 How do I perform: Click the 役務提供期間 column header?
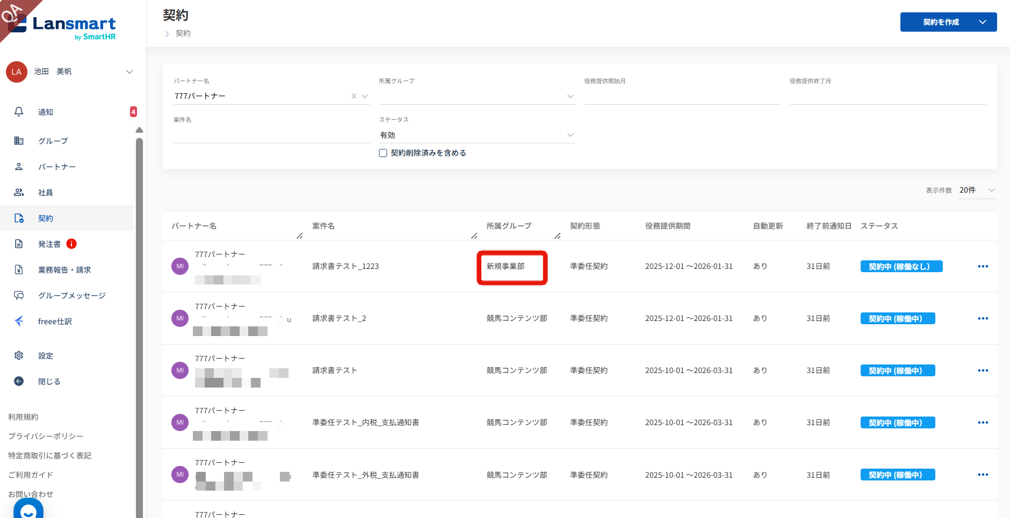(x=668, y=226)
